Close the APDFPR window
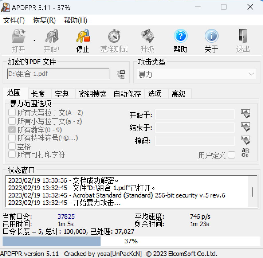 [x=250, y=7]
